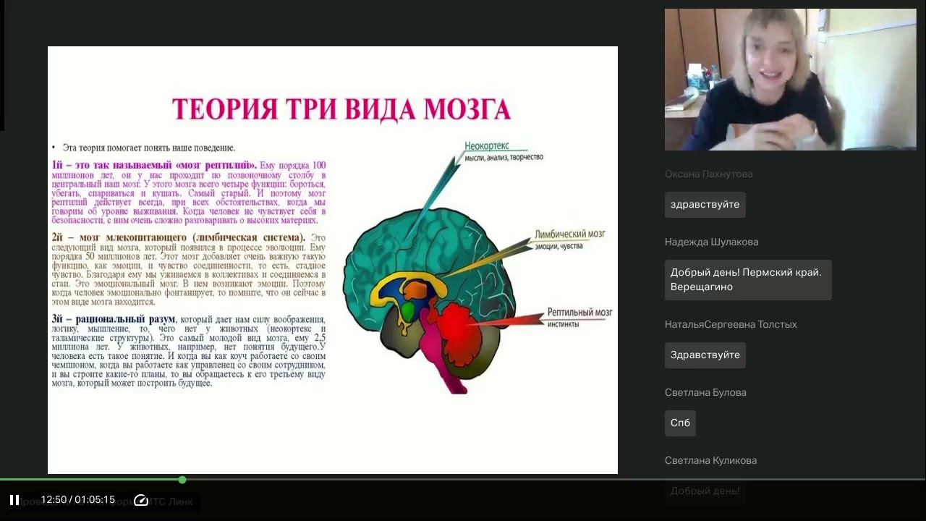The height and width of the screenshot is (521, 926).
Task: Click heading '3й – рациональный разум'
Action: coord(114,319)
